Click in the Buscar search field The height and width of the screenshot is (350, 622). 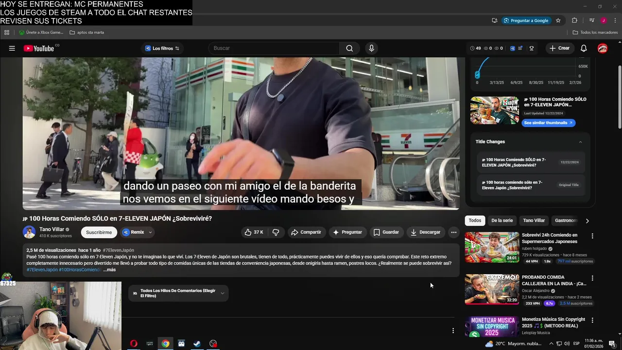[274, 48]
